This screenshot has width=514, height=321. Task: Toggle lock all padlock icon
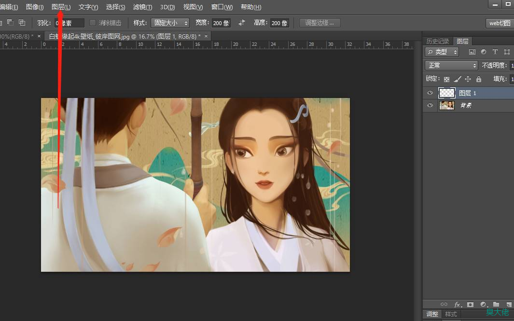pyautogui.click(x=479, y=79)
